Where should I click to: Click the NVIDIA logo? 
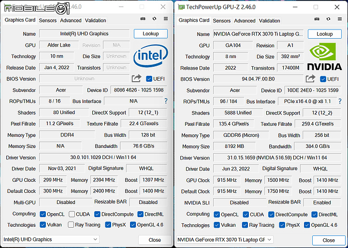click(324, 57)
